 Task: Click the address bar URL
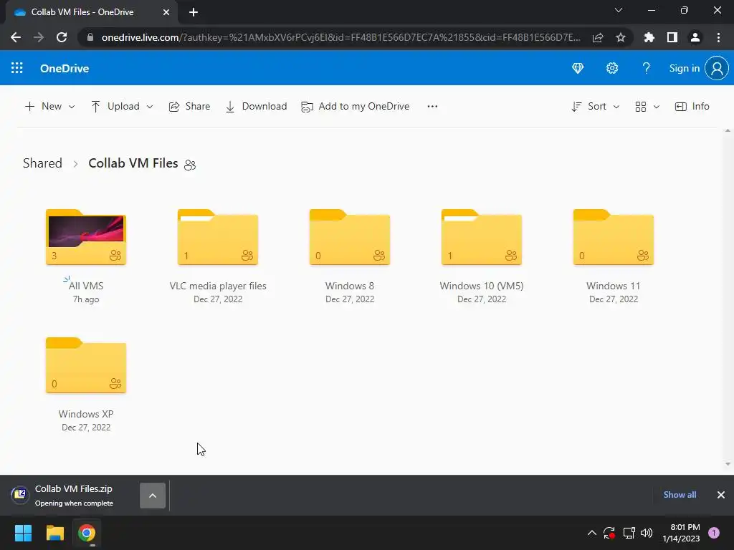tap(340, 37)
